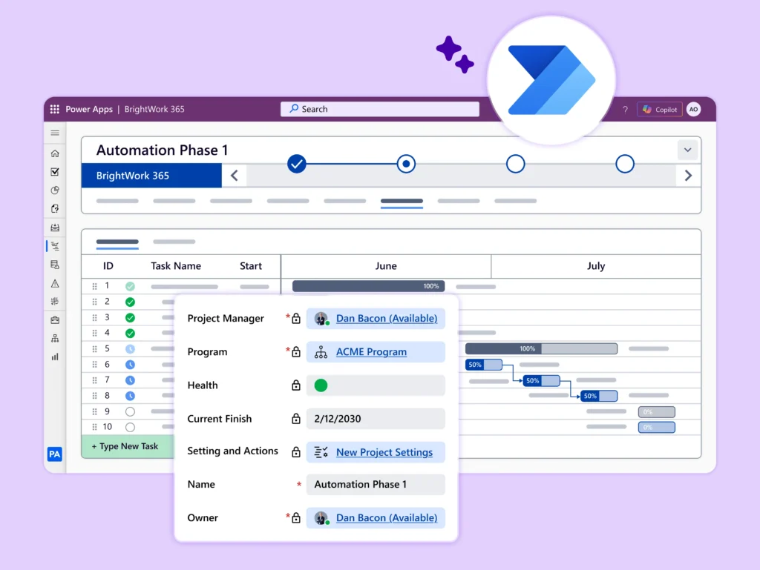The image size is (760, 570).
Task: Click the row 1 drag handle
Action: [x=94, y=286]
